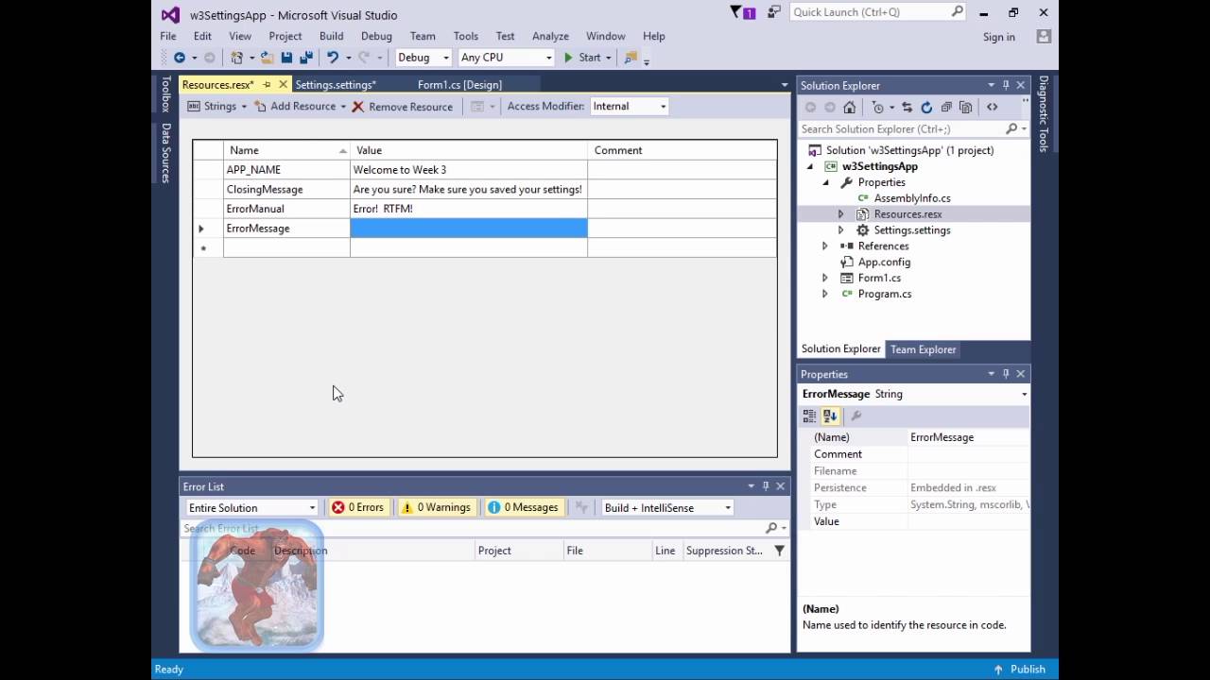Click the View Code icon in Solution Explorer
Screen dimensions: 1210x680
992,107
